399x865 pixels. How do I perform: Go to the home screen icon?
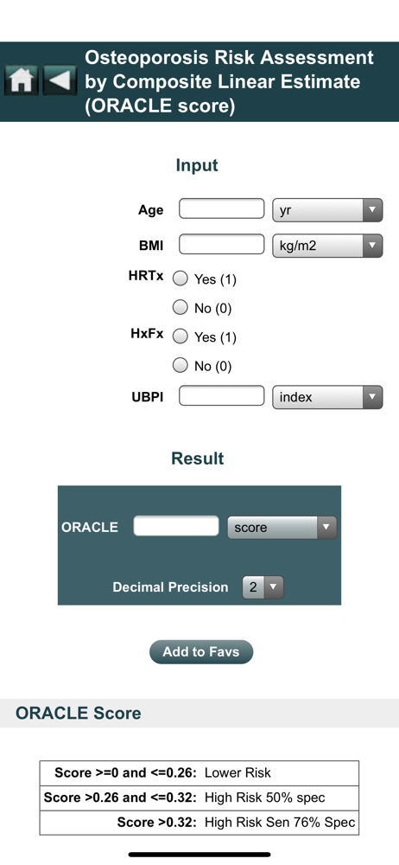point(22,81)
